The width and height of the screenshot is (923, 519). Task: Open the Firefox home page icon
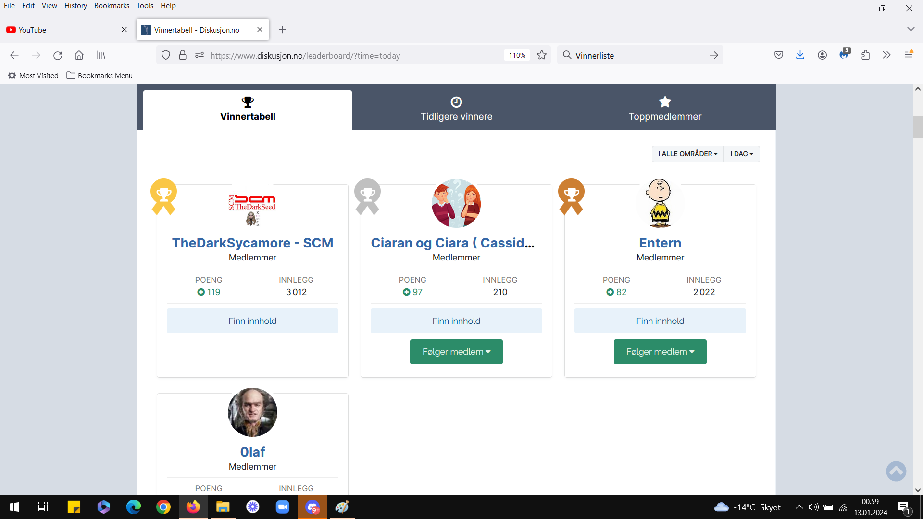(79, 55)
